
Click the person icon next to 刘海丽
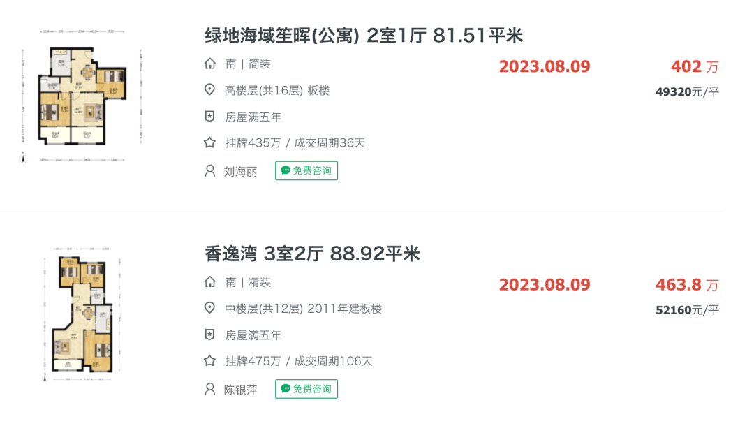209,170
